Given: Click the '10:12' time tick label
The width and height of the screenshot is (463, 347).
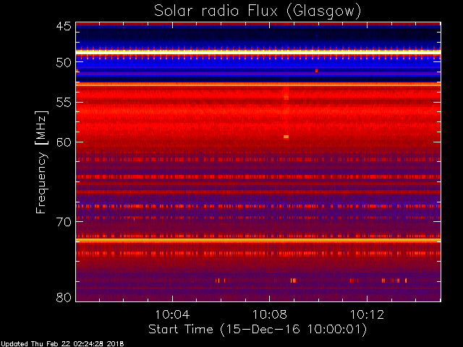Looking at the screenshot, I should click(367, 314).
